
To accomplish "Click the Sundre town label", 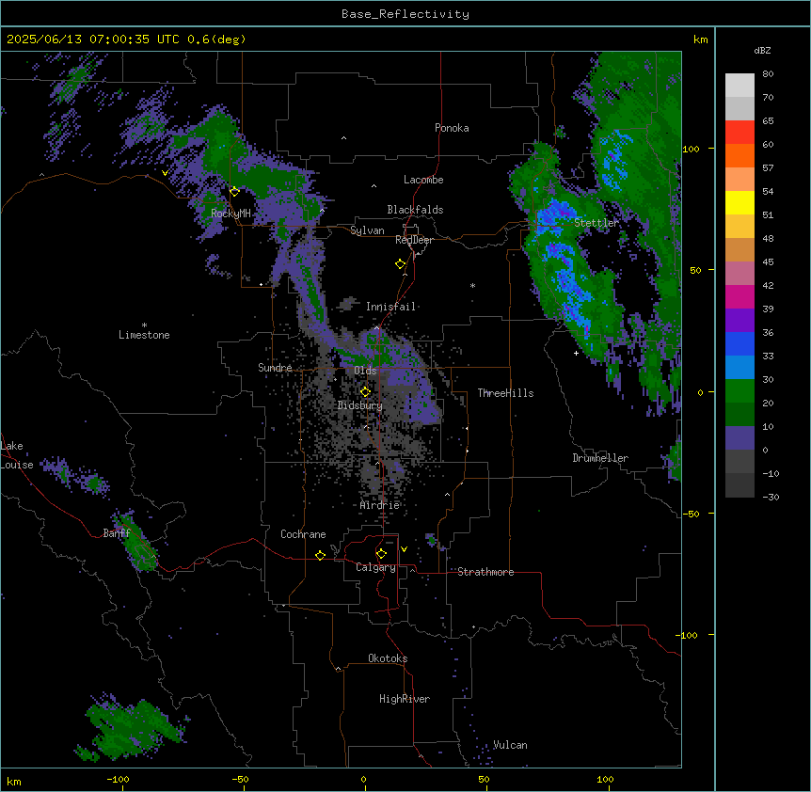I will coord(275,368).
